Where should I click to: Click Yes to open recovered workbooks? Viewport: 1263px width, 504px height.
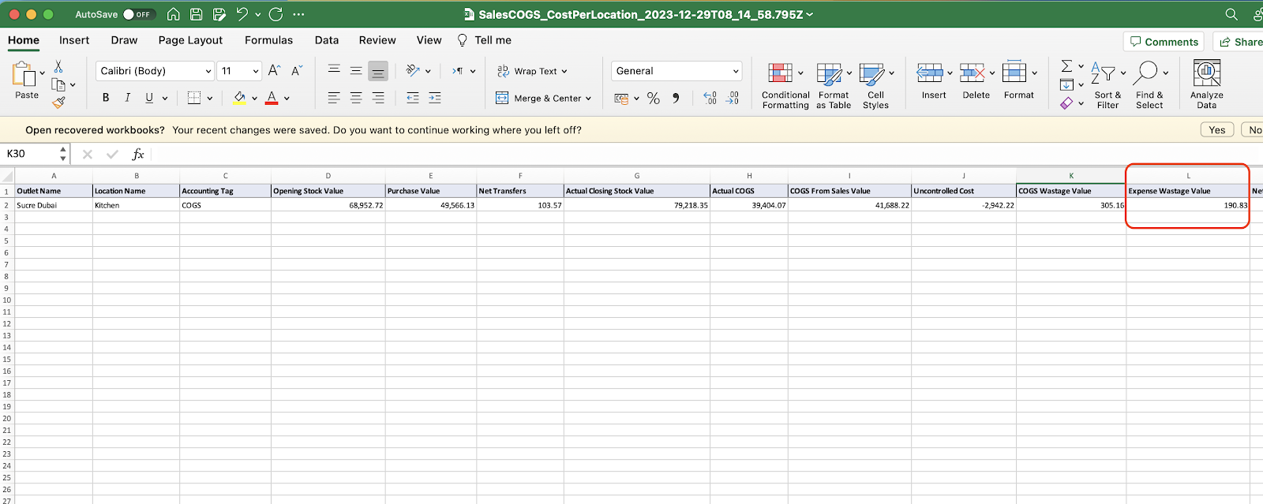pyautogui.click(x=1216, y=130)
